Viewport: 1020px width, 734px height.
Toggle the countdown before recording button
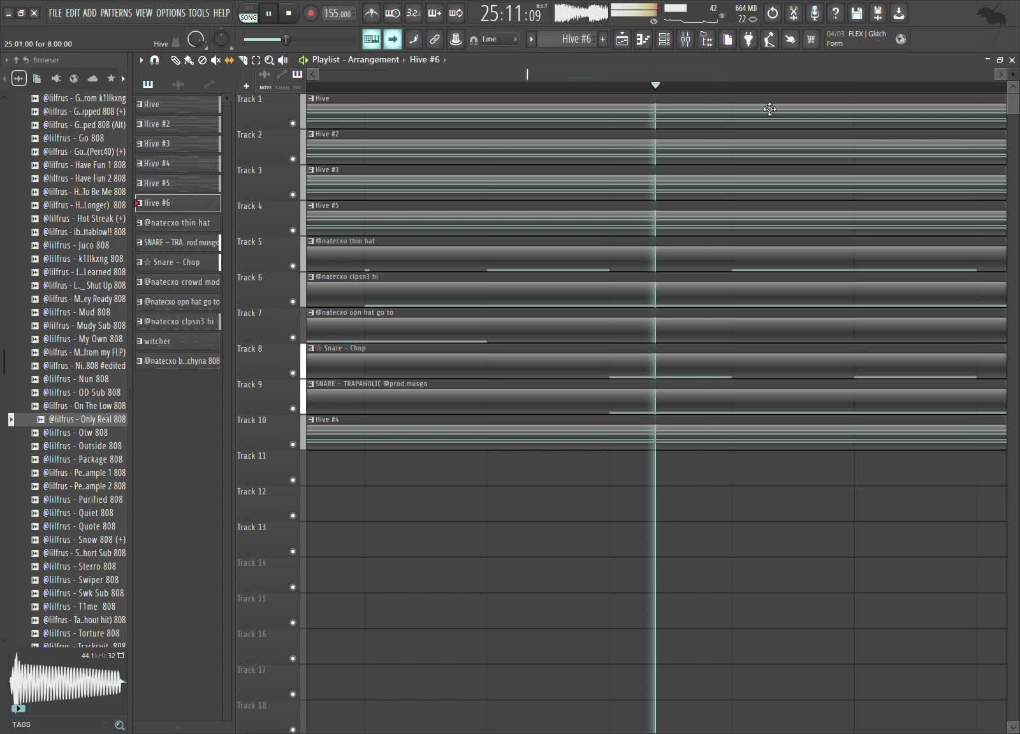tap(414, 13)
